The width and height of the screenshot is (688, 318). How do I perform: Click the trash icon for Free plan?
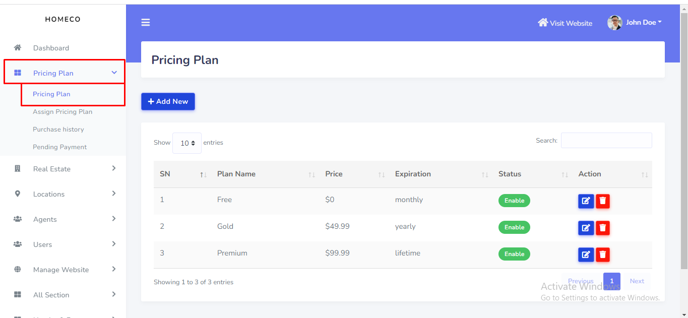pyautogui.click(x=602, y=201)
